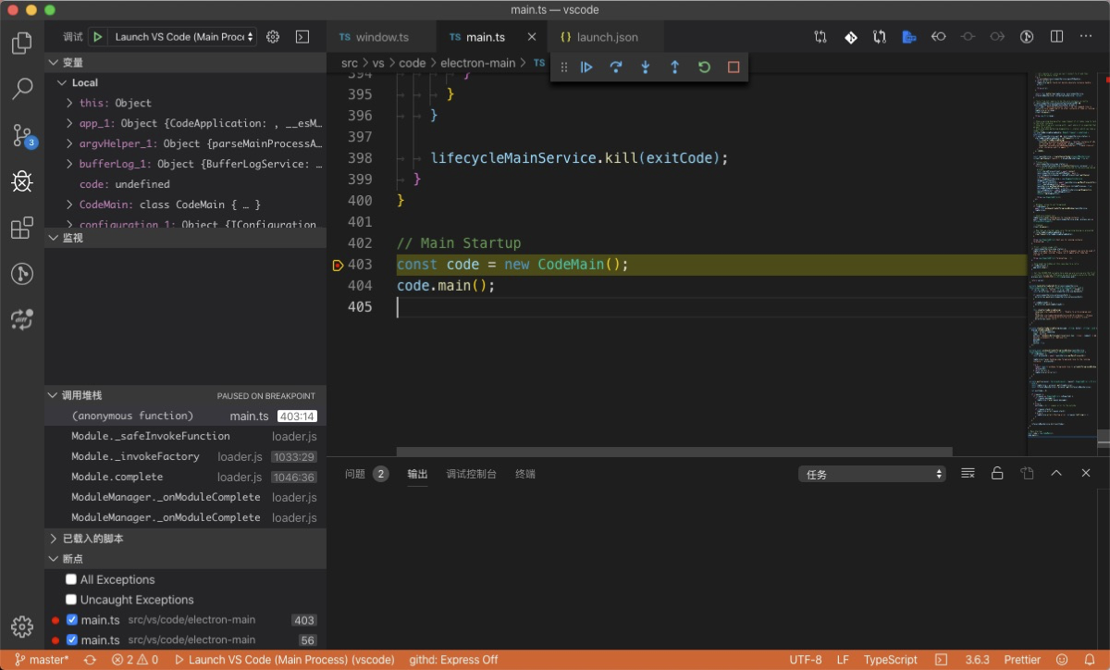Viewport: 1110px width, 670px height.
Task: Click the Step Over debug icon
Action: (x=616, y=68)
